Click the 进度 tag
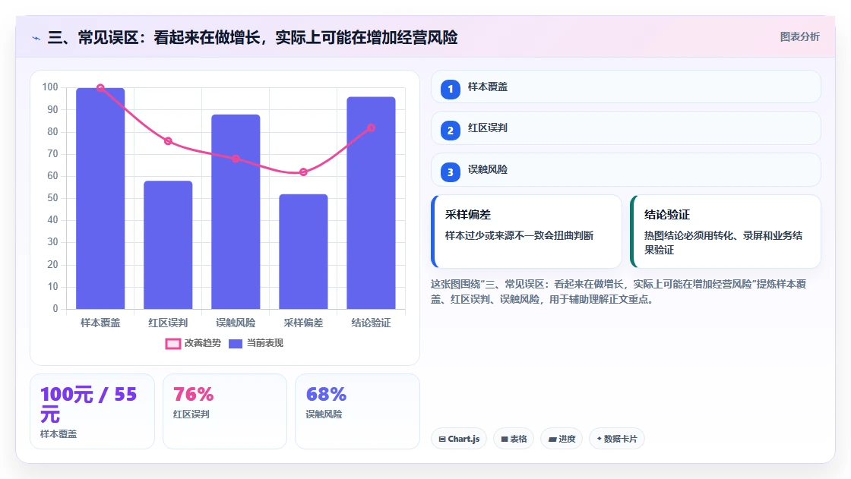The image size is (851, 479). pos(562,439)
